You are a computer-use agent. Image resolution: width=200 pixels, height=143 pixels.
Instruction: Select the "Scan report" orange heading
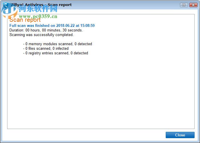pos(25,20)
